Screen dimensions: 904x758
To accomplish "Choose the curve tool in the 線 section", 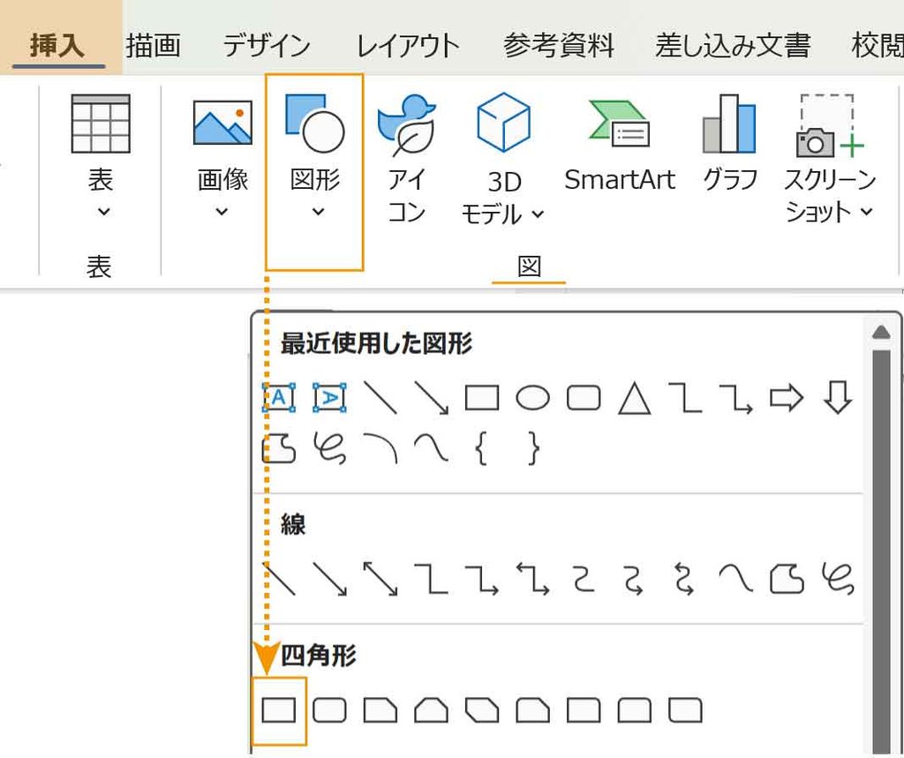I will click(x=735, y=579).
